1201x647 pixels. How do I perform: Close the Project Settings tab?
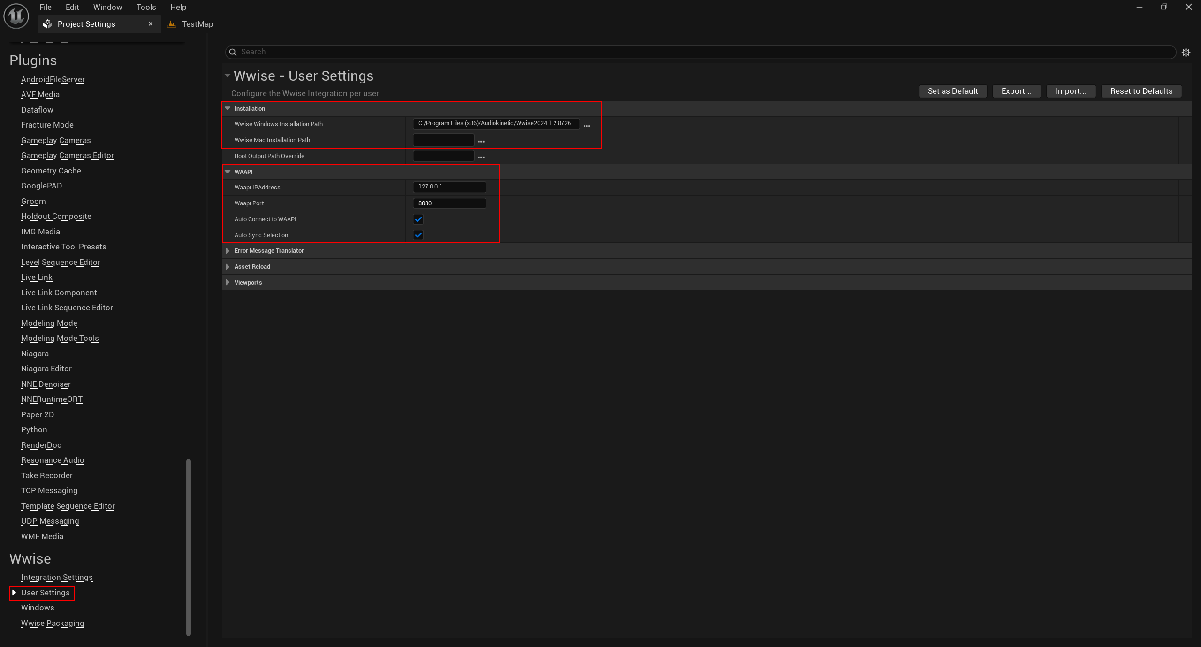(151, 24)
